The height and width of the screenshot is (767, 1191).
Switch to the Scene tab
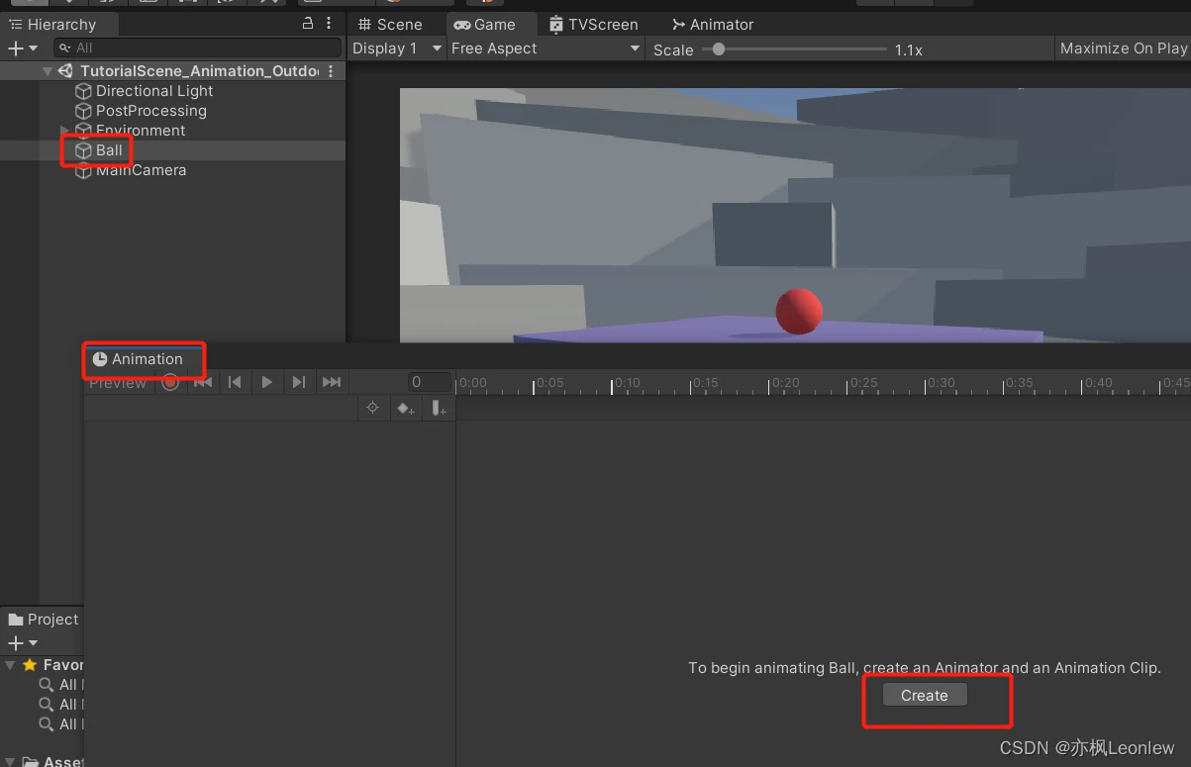click(x=390, y=24)
